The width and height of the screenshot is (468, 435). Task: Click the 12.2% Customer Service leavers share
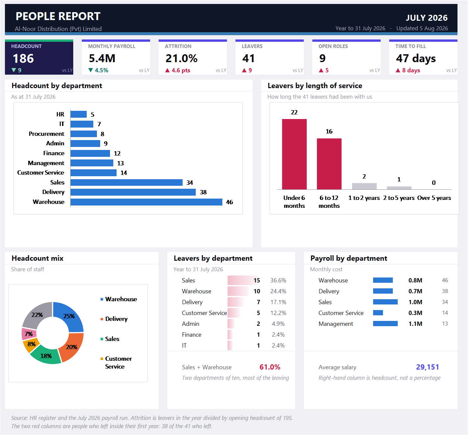click(x=278, y=313)
